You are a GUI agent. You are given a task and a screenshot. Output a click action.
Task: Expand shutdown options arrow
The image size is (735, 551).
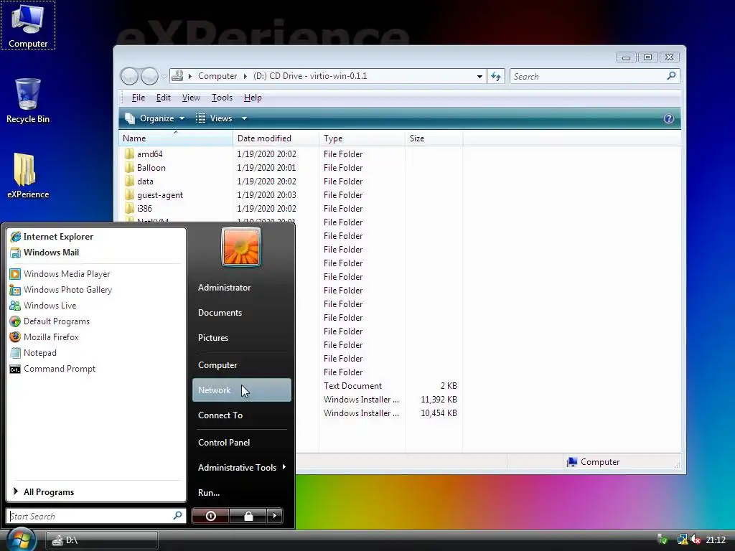pyautogui.click(x=275, y=516)
